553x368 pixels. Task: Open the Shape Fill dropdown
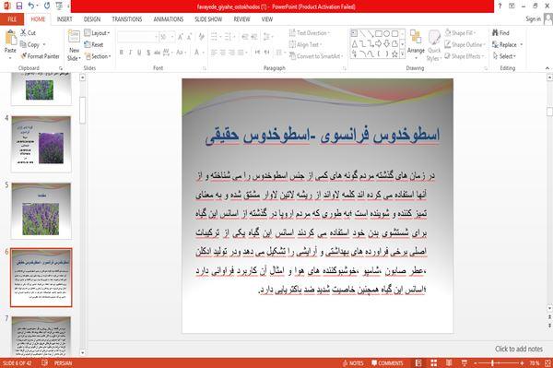(460, 33)
